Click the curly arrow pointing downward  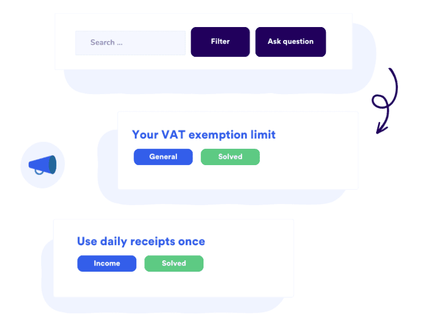coord(385,101)
